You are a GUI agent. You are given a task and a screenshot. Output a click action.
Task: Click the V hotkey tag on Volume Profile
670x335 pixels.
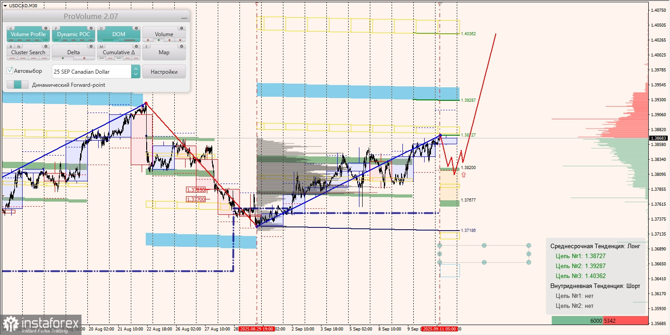(11, 28)
